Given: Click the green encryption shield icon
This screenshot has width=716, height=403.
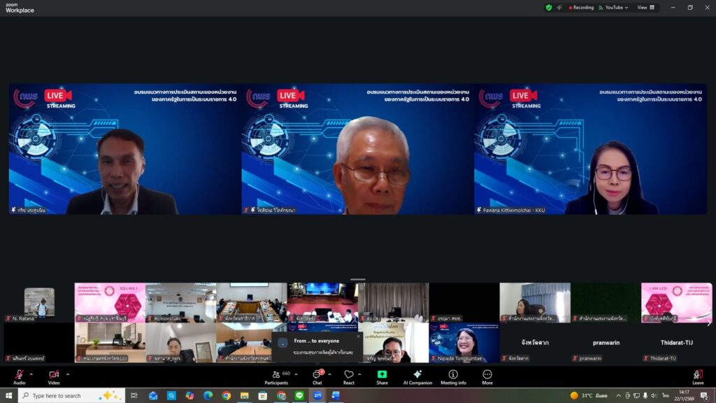Looking at the screenshot, I should 549,8.
